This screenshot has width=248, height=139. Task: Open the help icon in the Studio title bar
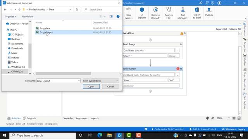213,3
